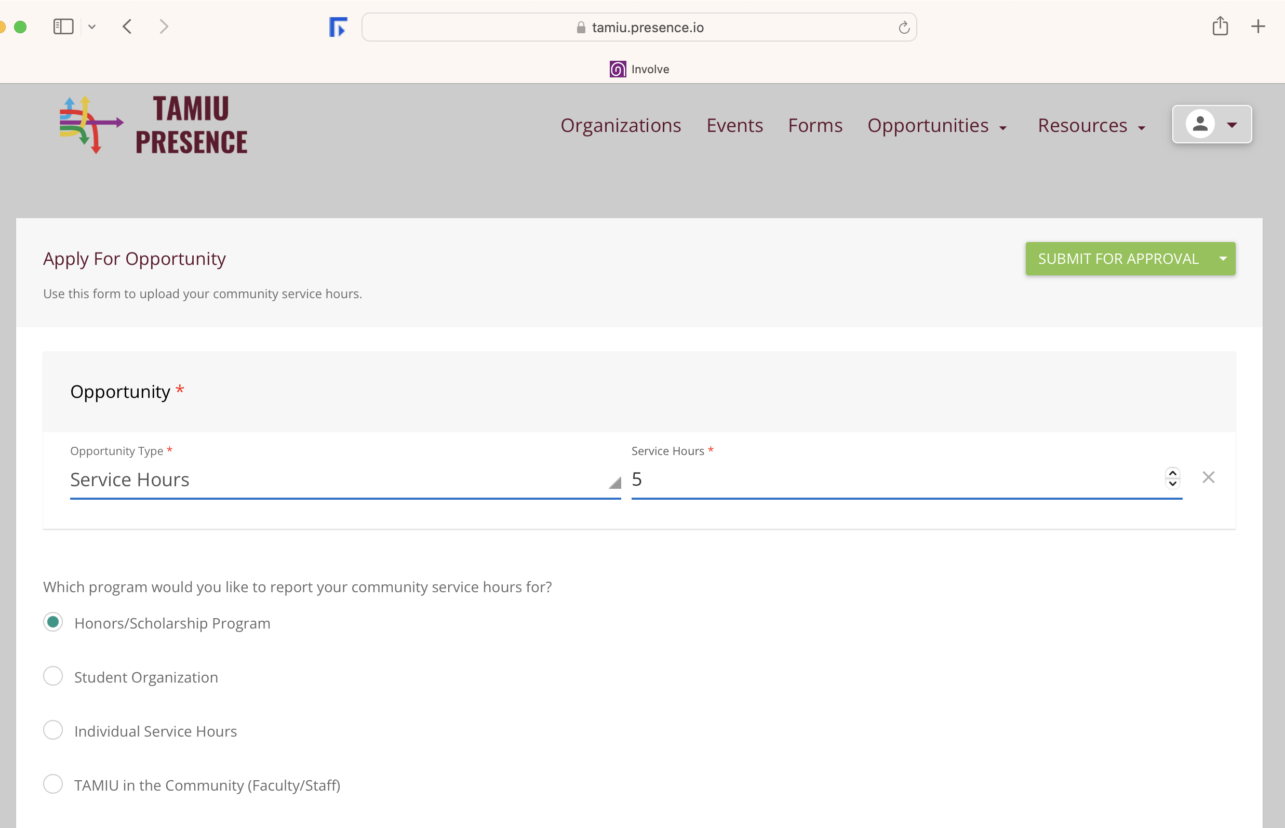Click the Forms navigation link
1285x828 pixels.
tap(815, 124)
